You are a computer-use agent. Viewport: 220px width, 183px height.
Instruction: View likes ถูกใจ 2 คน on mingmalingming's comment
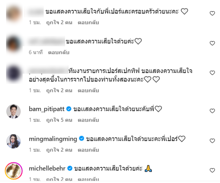coord(59,150)
